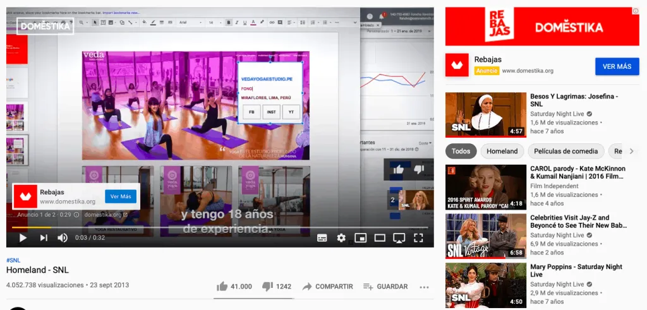
Task: Click Saturday Night Live channel under Mary Poppins
Action: coord(557,284)
